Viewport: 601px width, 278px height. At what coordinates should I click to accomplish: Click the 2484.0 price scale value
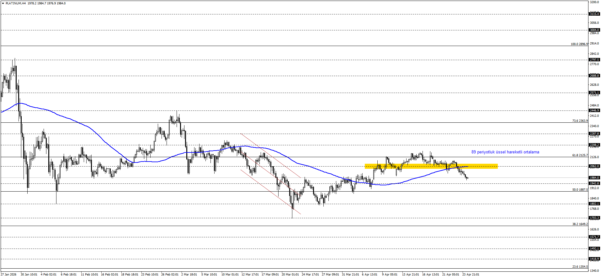coord(594,106)
